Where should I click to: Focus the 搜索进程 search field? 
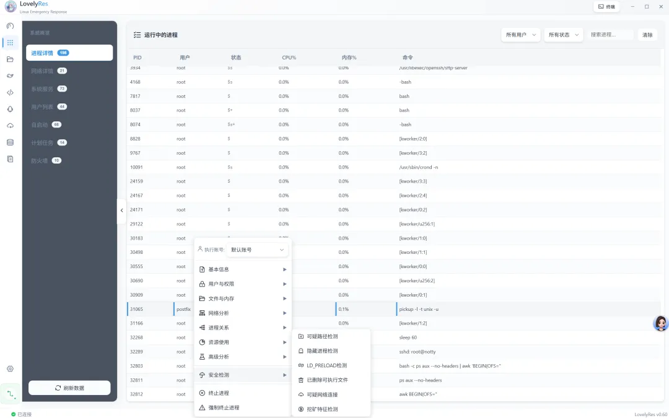coord(610,35)
